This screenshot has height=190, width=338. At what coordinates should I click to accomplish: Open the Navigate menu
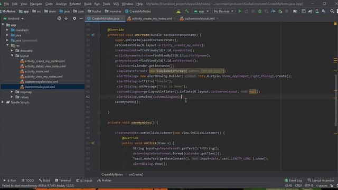coord(36,4)
